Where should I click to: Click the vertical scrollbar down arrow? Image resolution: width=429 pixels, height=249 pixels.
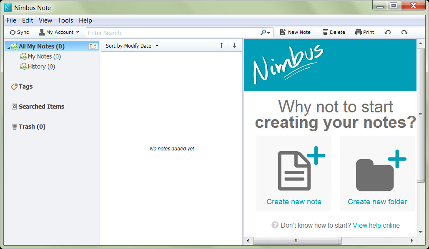[x=421, y=232]
